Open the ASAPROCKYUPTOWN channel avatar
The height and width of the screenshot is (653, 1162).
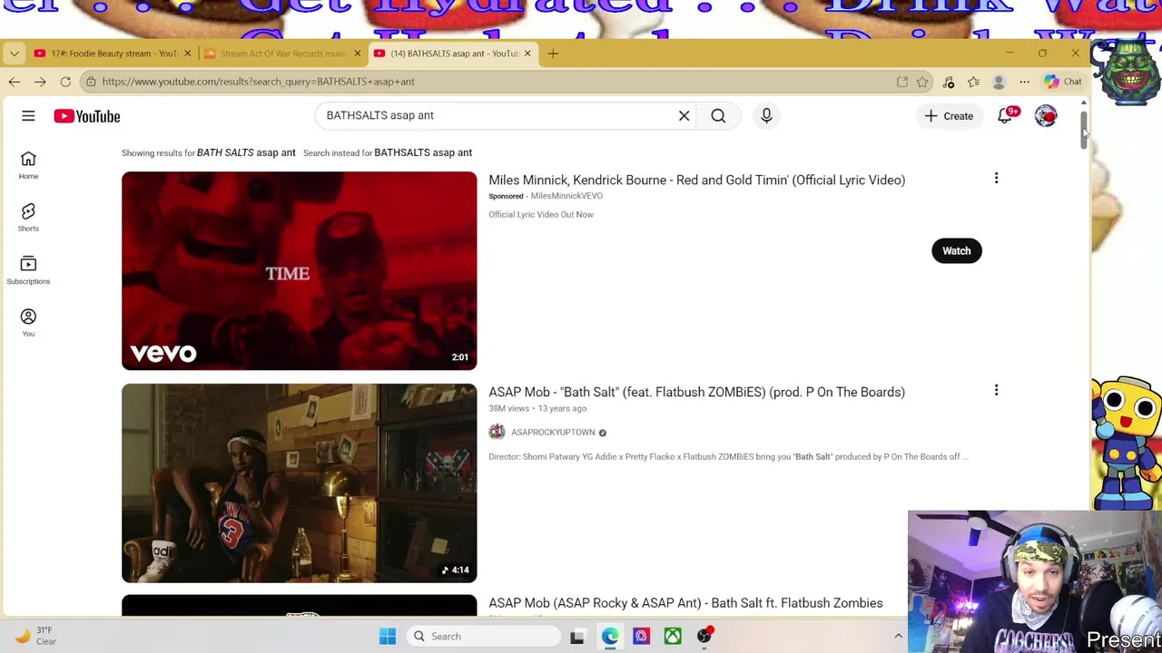coord(497,433)
